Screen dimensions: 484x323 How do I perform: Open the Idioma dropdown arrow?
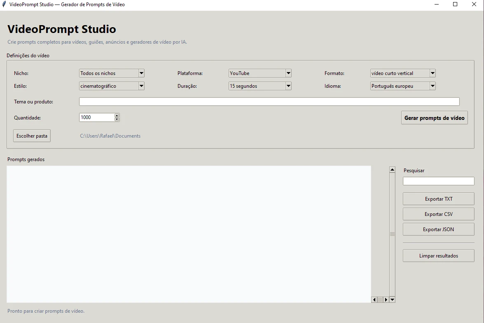433,86
